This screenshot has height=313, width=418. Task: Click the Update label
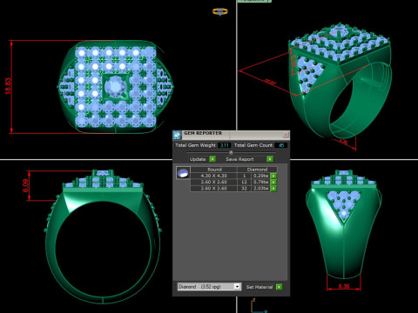[198, 159]
